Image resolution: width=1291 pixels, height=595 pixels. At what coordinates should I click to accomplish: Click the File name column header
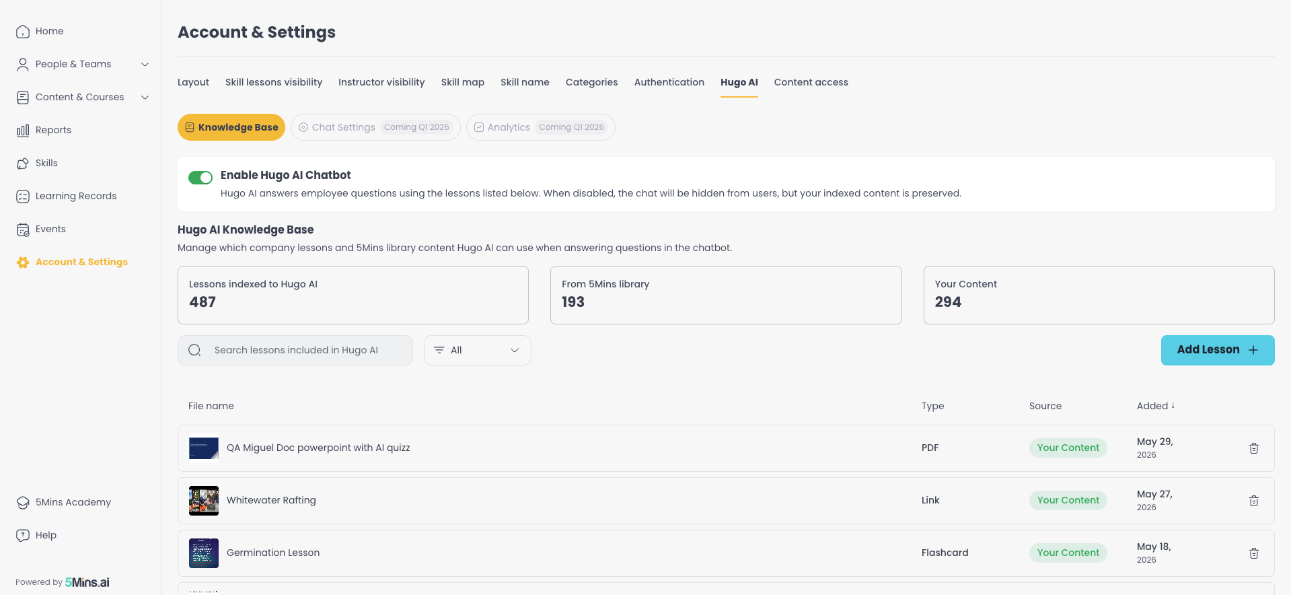pyautogui.click(x=211, y=406)
